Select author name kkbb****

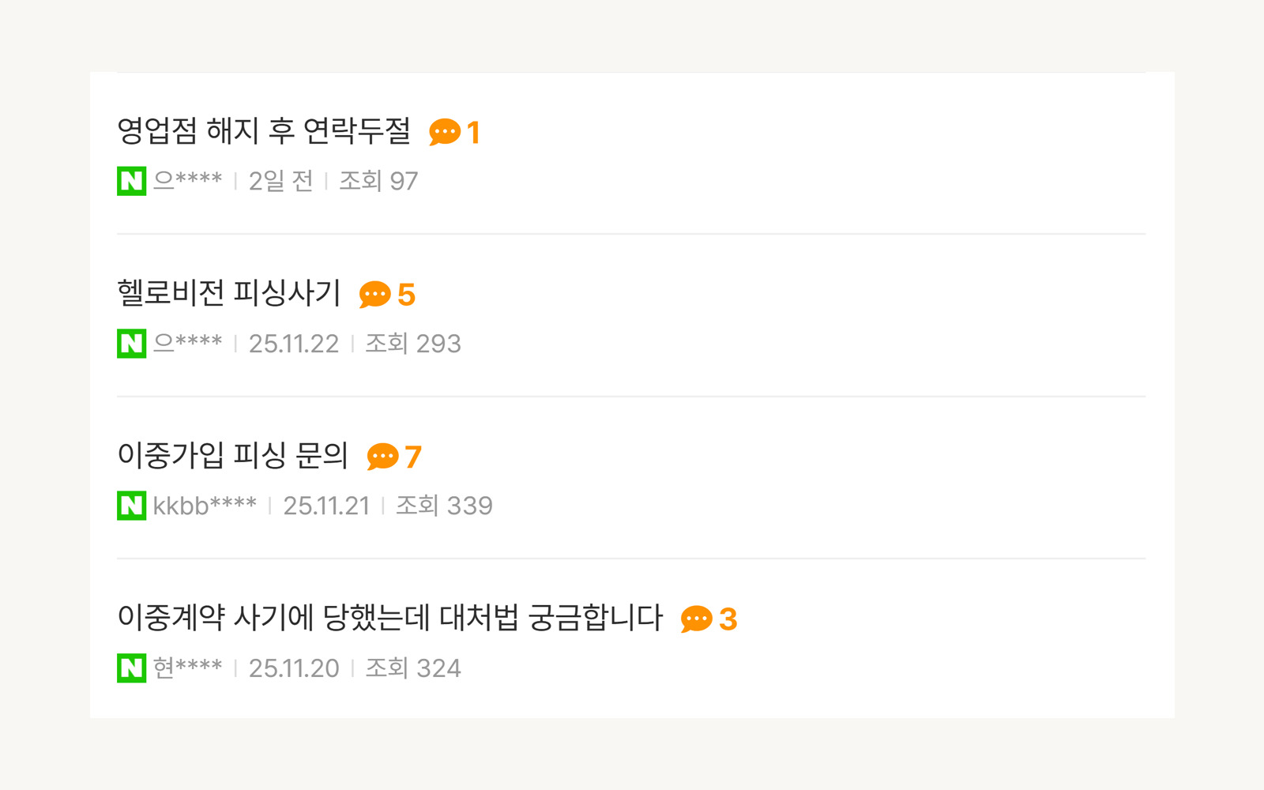(x=205, y=506)
